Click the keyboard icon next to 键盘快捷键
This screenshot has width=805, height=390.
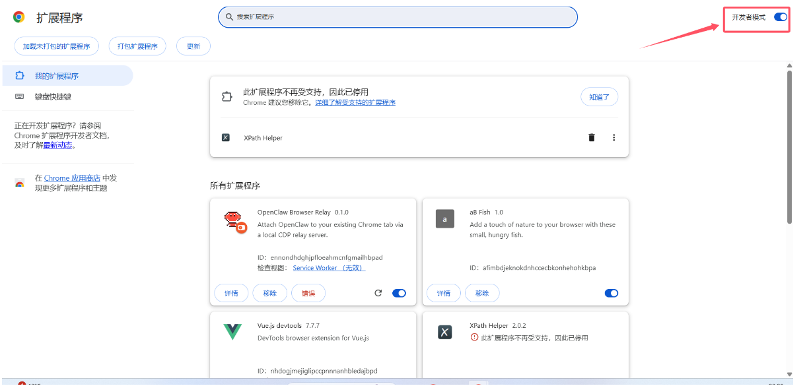click(20, 96)
